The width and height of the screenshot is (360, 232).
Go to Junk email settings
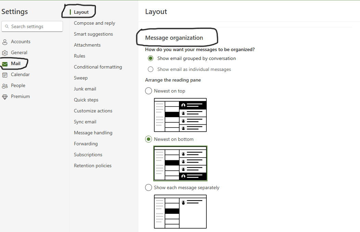point(85,89)
